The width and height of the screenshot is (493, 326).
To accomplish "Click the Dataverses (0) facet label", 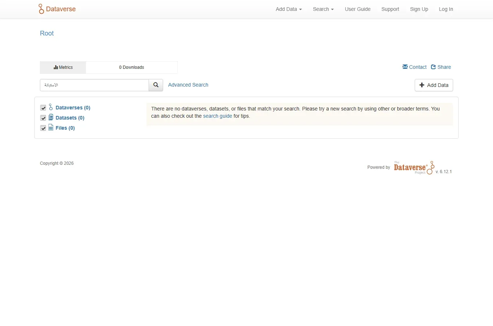I will pos(73,108).
